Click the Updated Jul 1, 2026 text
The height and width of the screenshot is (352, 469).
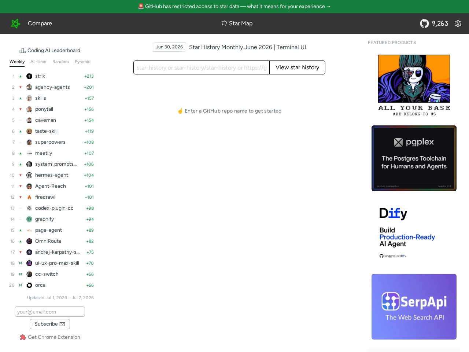click(x=60, y=298)
